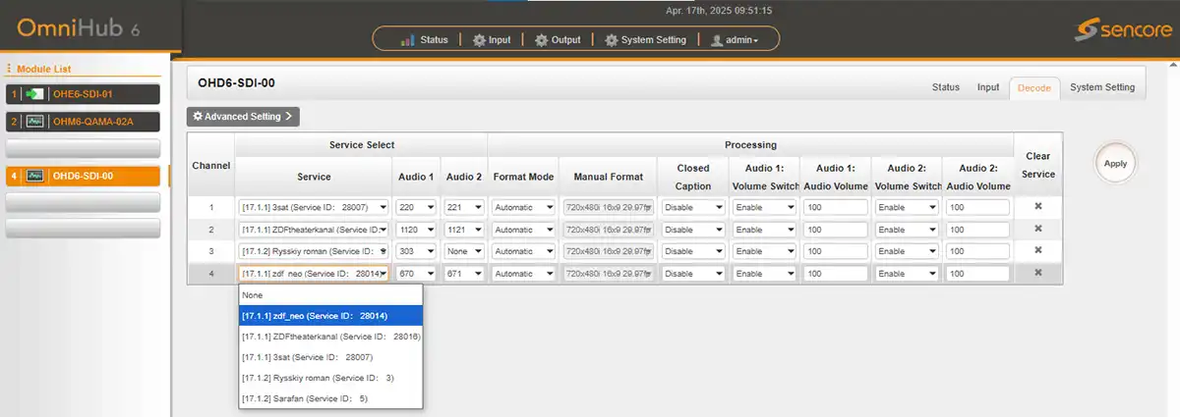Click the gear icon in Advanced Setting

pos(198,117)
